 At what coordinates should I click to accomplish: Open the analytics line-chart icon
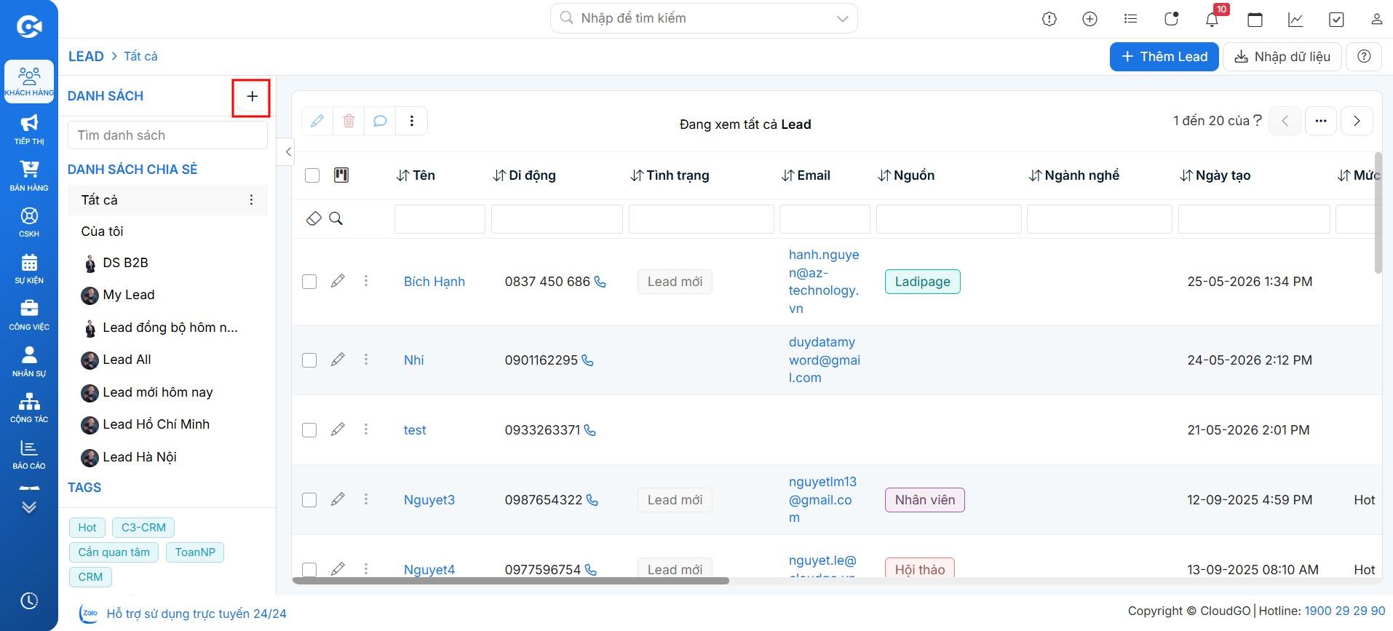pos(1295,20)
